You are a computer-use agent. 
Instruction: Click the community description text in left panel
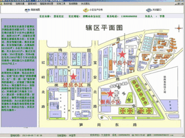(19, 68)
